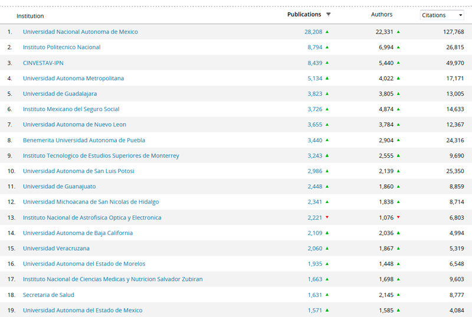
Task: Open Secretaria de Salud link
Action: coord(48,295)
